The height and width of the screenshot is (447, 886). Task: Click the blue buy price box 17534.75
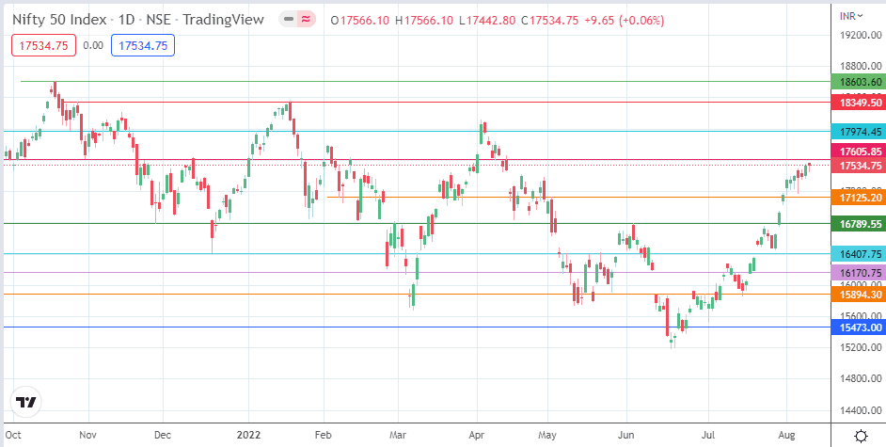143,46
